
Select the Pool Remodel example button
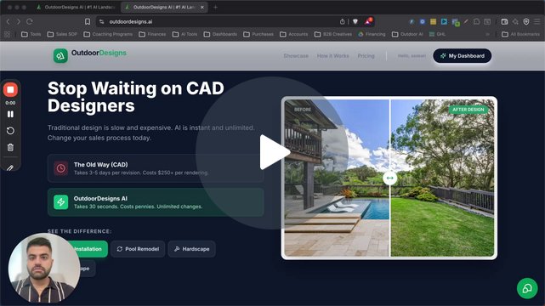tap(138, 249)
